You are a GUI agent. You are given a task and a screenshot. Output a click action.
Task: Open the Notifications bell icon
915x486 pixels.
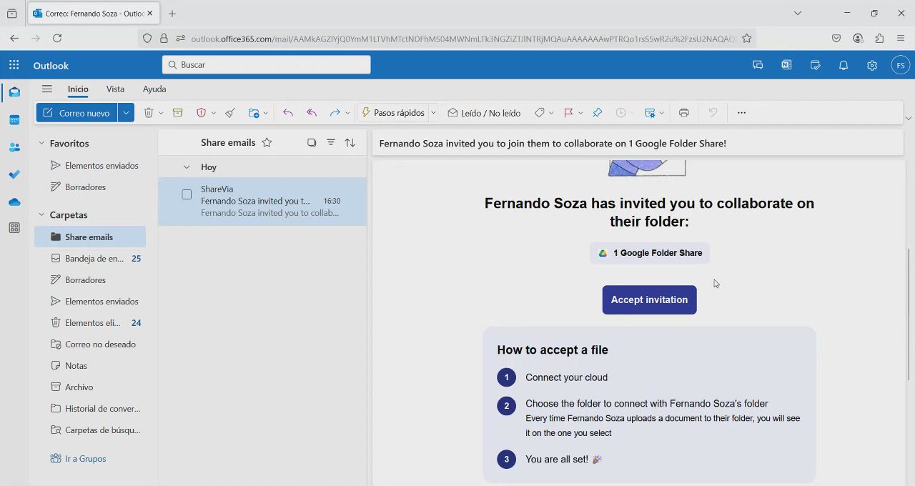844,65
